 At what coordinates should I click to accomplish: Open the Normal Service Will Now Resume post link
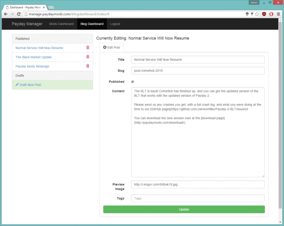[39, 48]
